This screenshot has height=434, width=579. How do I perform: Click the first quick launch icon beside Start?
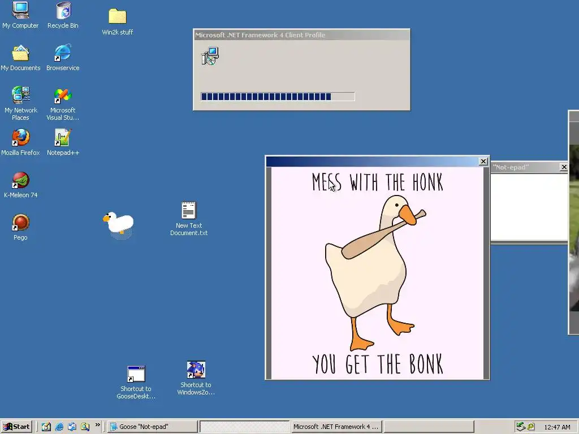(x=46, y=427)
